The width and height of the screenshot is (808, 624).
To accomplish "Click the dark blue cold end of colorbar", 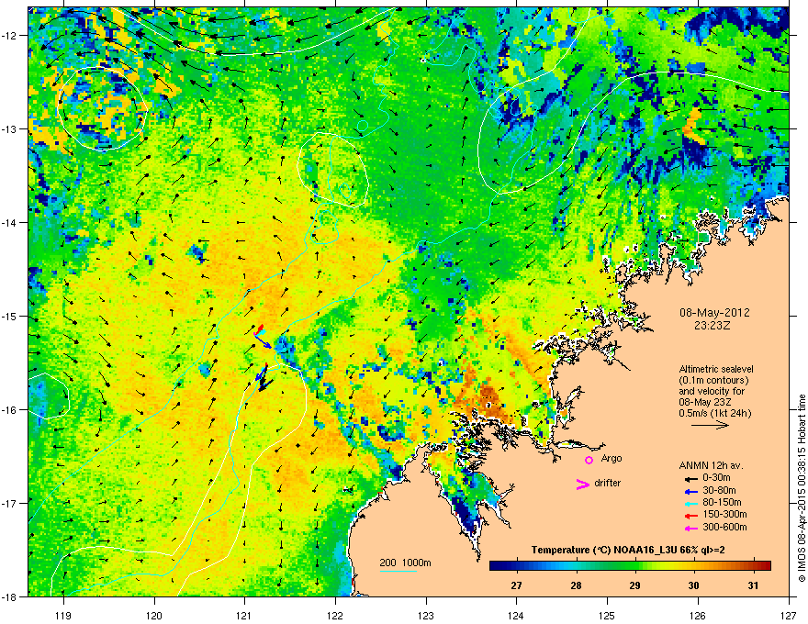I will (498, 566).
